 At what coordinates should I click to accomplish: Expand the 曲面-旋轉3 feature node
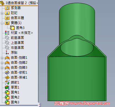click(x=2, y=68)
